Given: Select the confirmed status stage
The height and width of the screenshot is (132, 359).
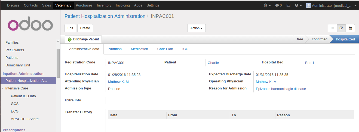Looking at the screenshot, I should tap(319, 39).
